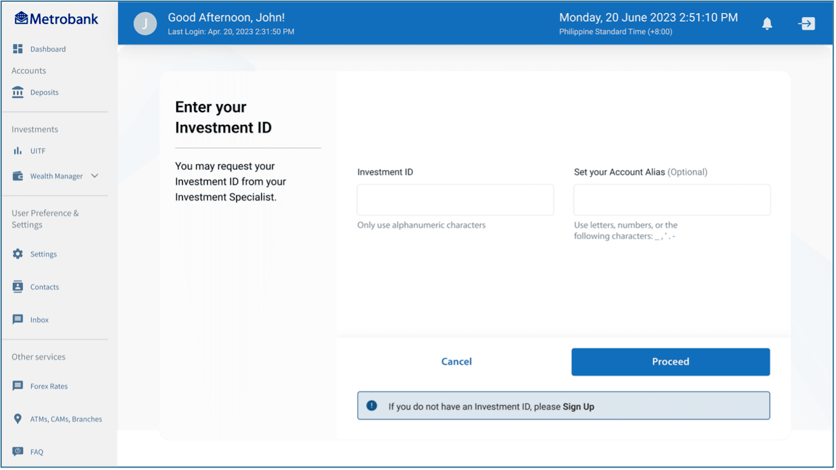The width and height of the screenshot is (836, 470).
Task: Open Inbox in the sidebar
Action: [x=39, y=320]
